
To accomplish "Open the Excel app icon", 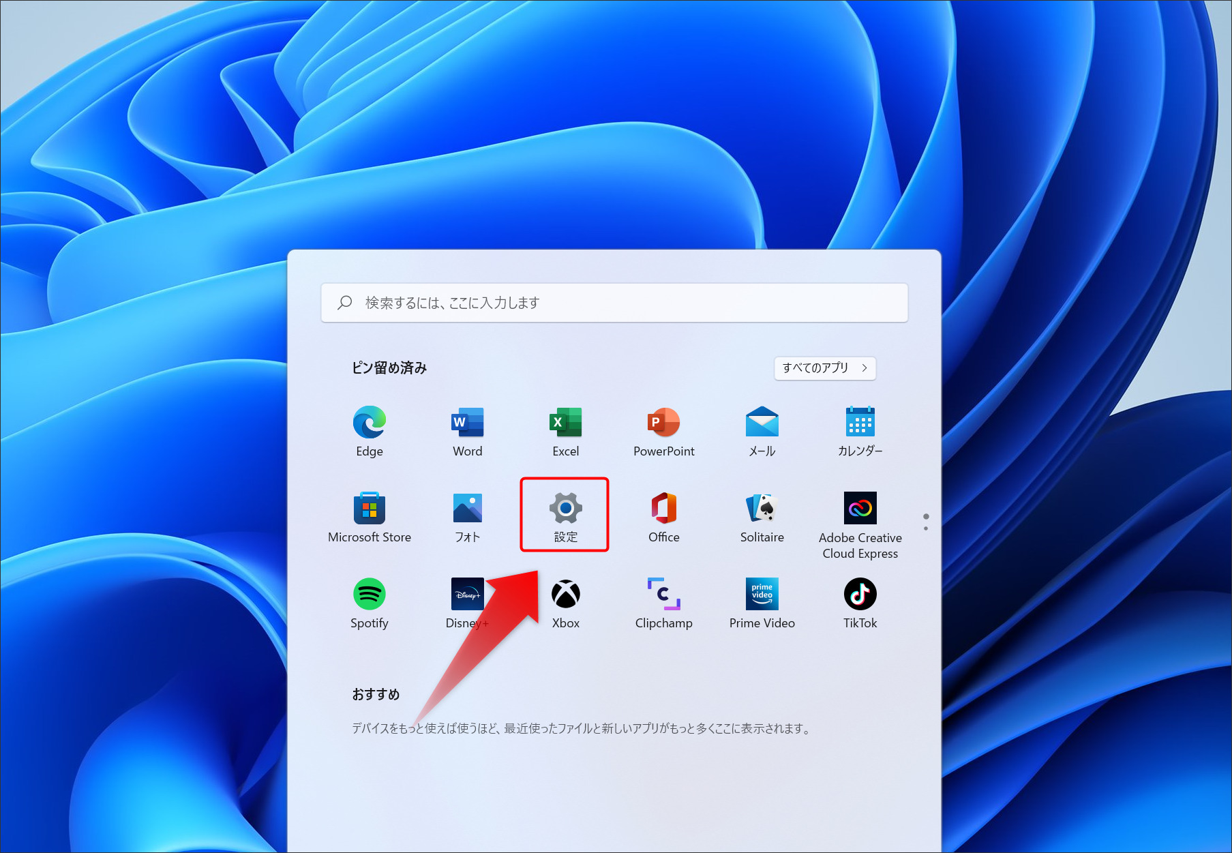I will (x=565, y=432).
